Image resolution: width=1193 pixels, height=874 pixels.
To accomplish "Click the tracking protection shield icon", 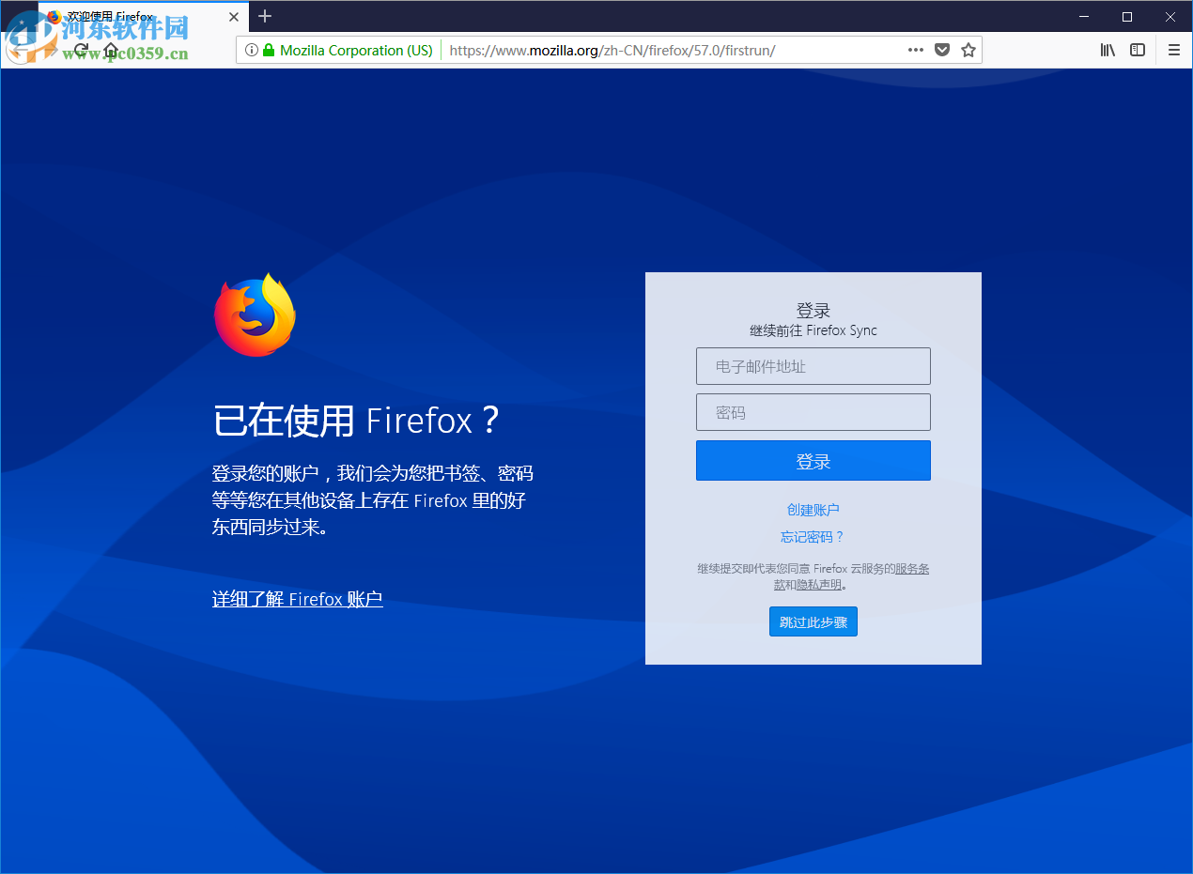I will [941, 50].
